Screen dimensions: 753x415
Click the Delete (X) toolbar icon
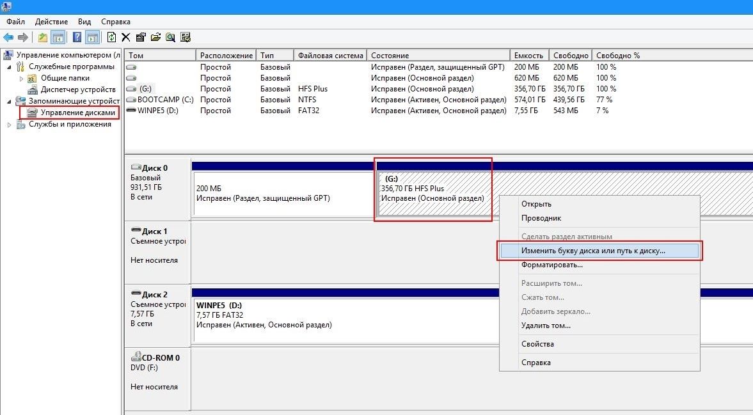(126, 38)
